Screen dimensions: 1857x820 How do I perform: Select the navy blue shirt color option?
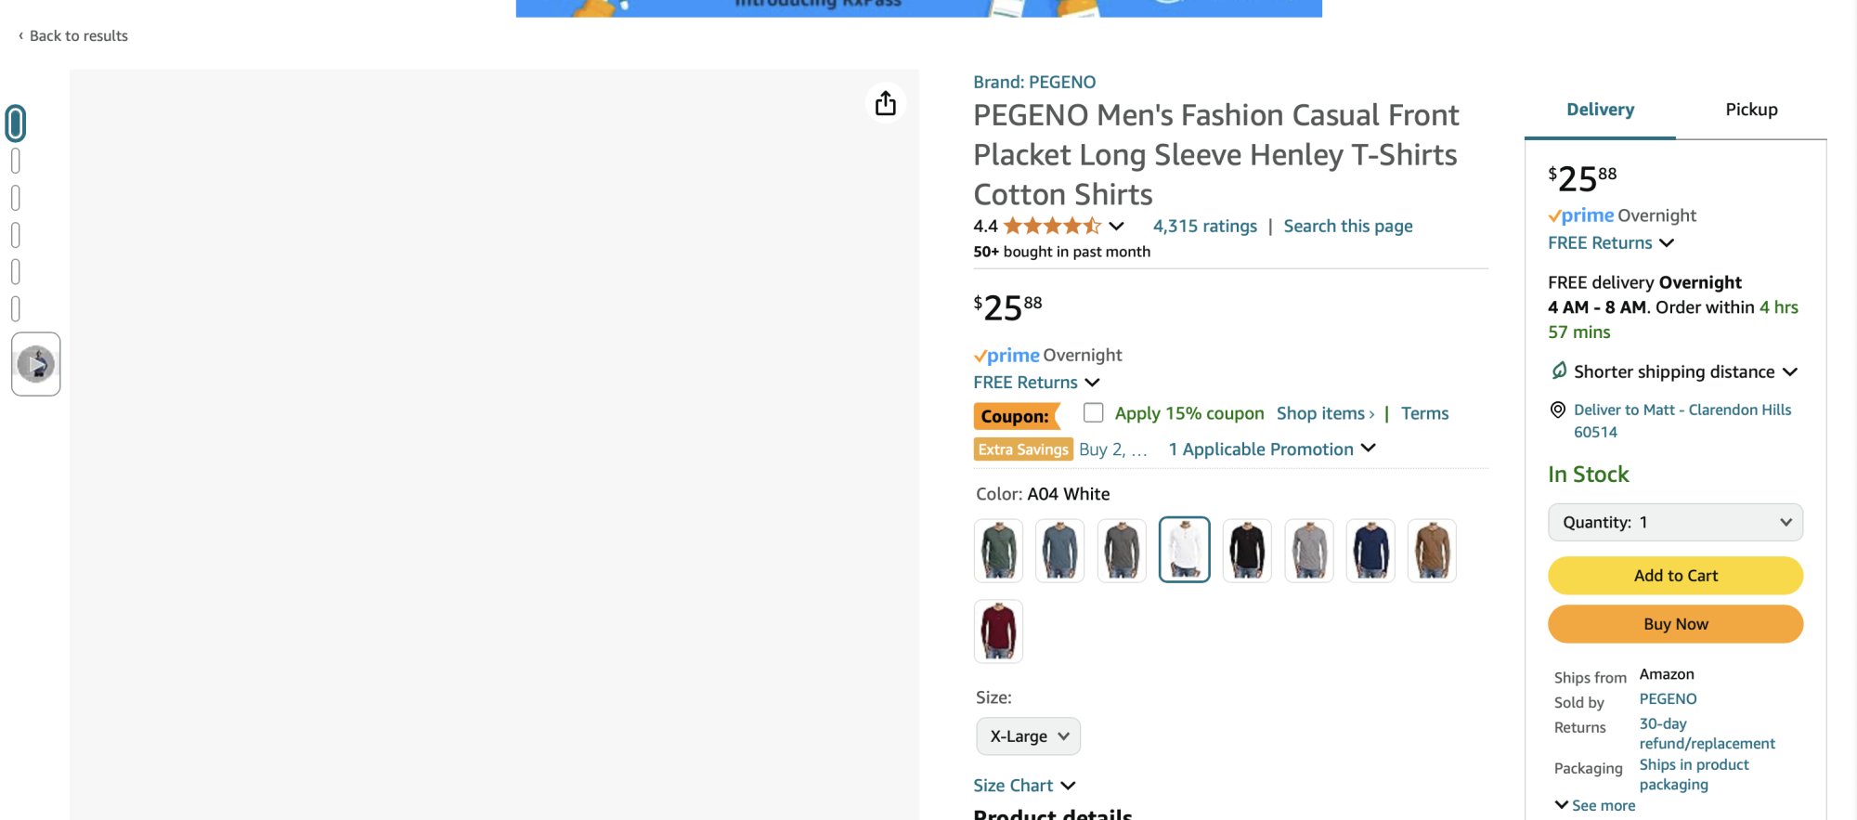coord(1370,550)
